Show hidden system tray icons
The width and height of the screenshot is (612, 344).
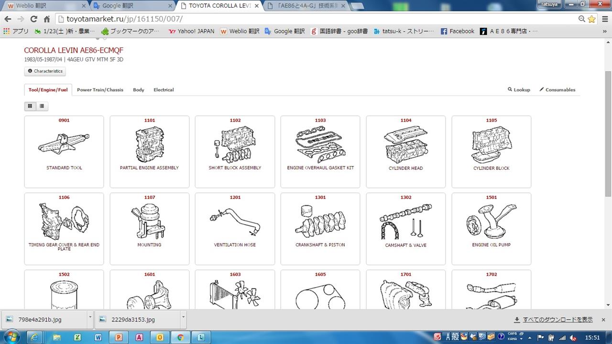529,337
